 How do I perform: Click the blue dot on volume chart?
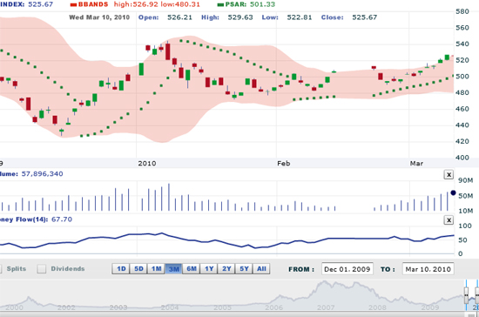(x=453, y=192)
